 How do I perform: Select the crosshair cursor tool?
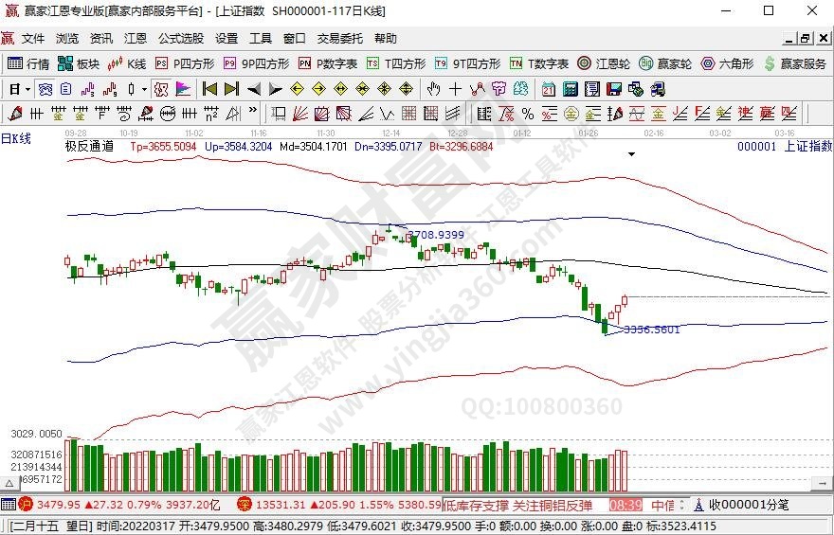pyautogui.click(x=455, y=89)
